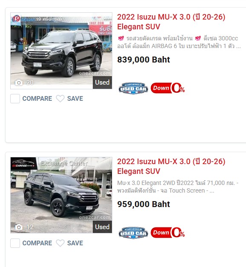Click the Down 0% badge on the first listing

168,88
